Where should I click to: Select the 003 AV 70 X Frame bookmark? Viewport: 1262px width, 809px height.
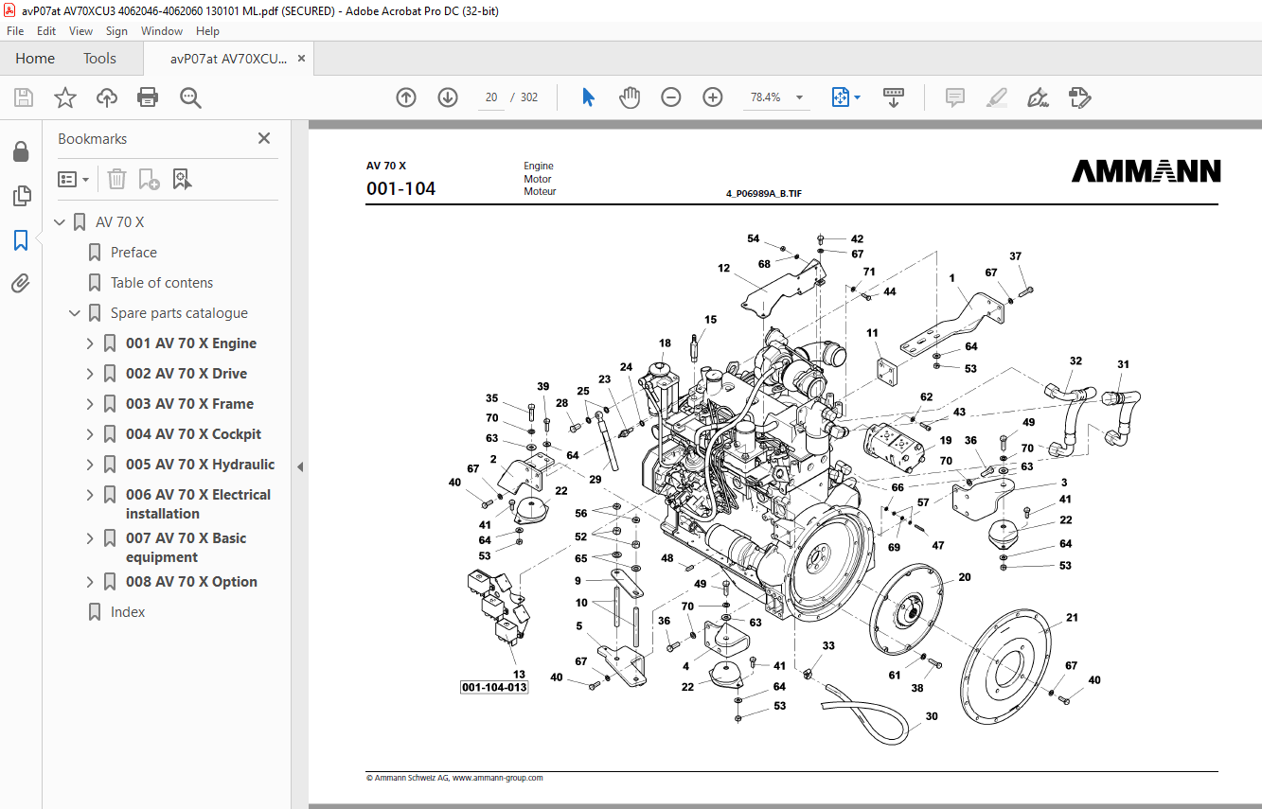(x=189, y=404)
